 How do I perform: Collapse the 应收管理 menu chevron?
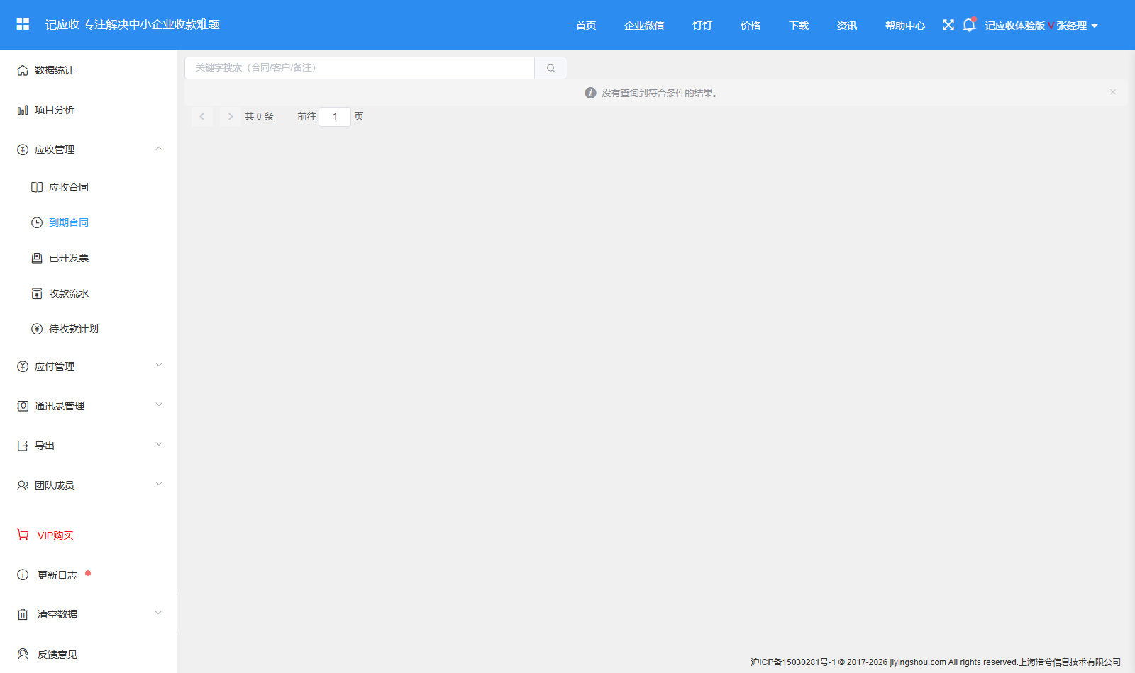click(x=159, y=149)
